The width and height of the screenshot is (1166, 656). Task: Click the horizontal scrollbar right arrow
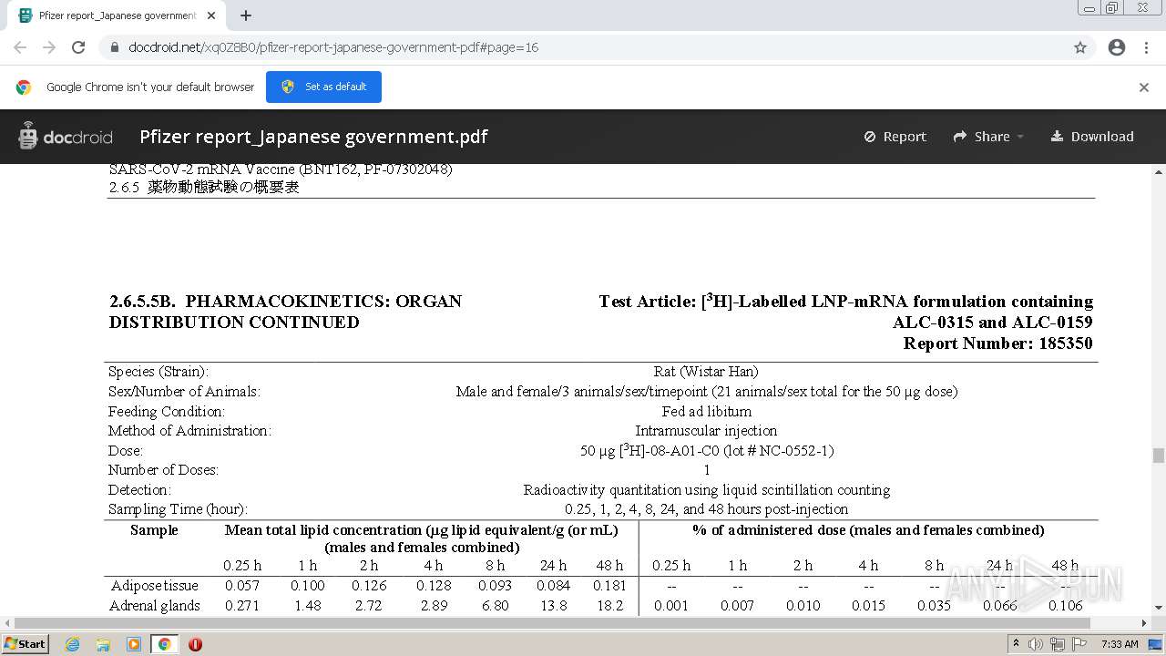click(1144, 623)
